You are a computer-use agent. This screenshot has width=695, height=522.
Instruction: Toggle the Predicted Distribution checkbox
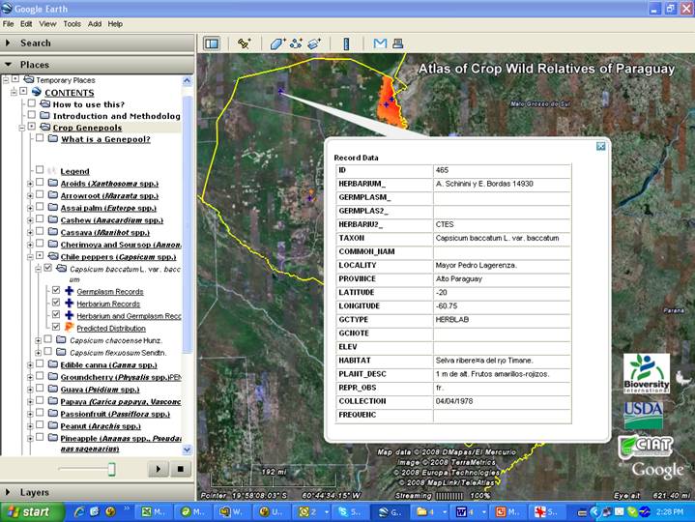[x=56, y=327]
